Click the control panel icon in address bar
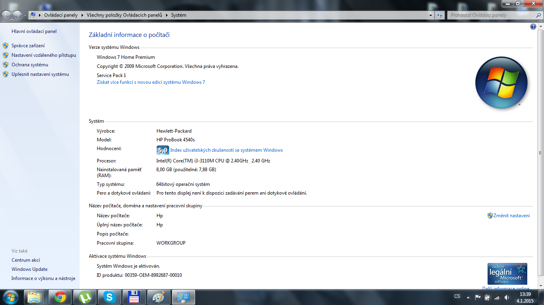This screenshot has width=544, height=305. [x=33, y=15]
